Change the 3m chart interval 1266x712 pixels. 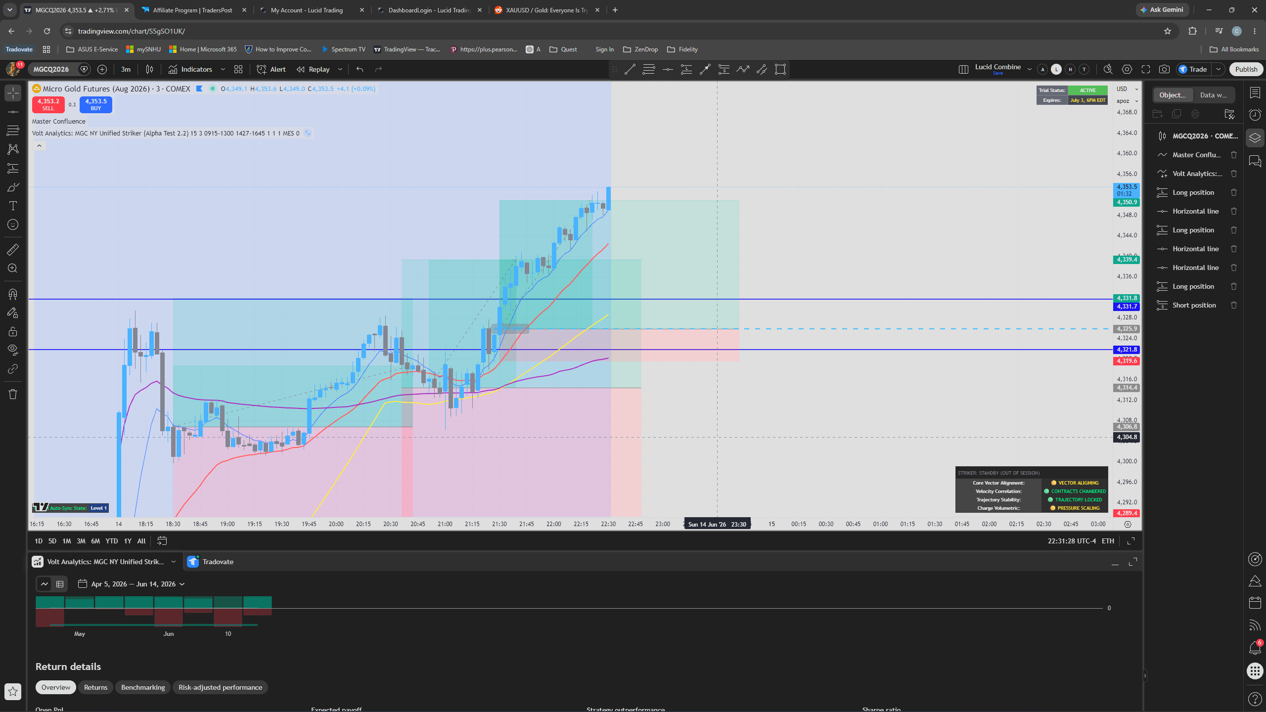click(126, 69)
